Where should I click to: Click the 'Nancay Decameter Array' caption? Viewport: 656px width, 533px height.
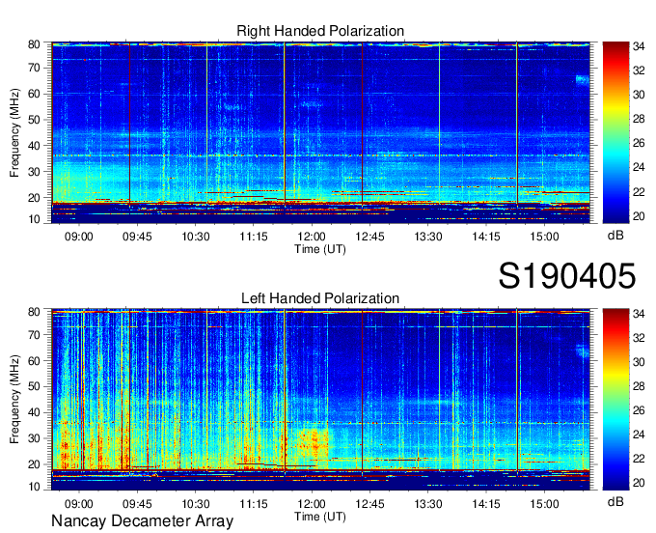pyautogui.click(x=142, y=521)
